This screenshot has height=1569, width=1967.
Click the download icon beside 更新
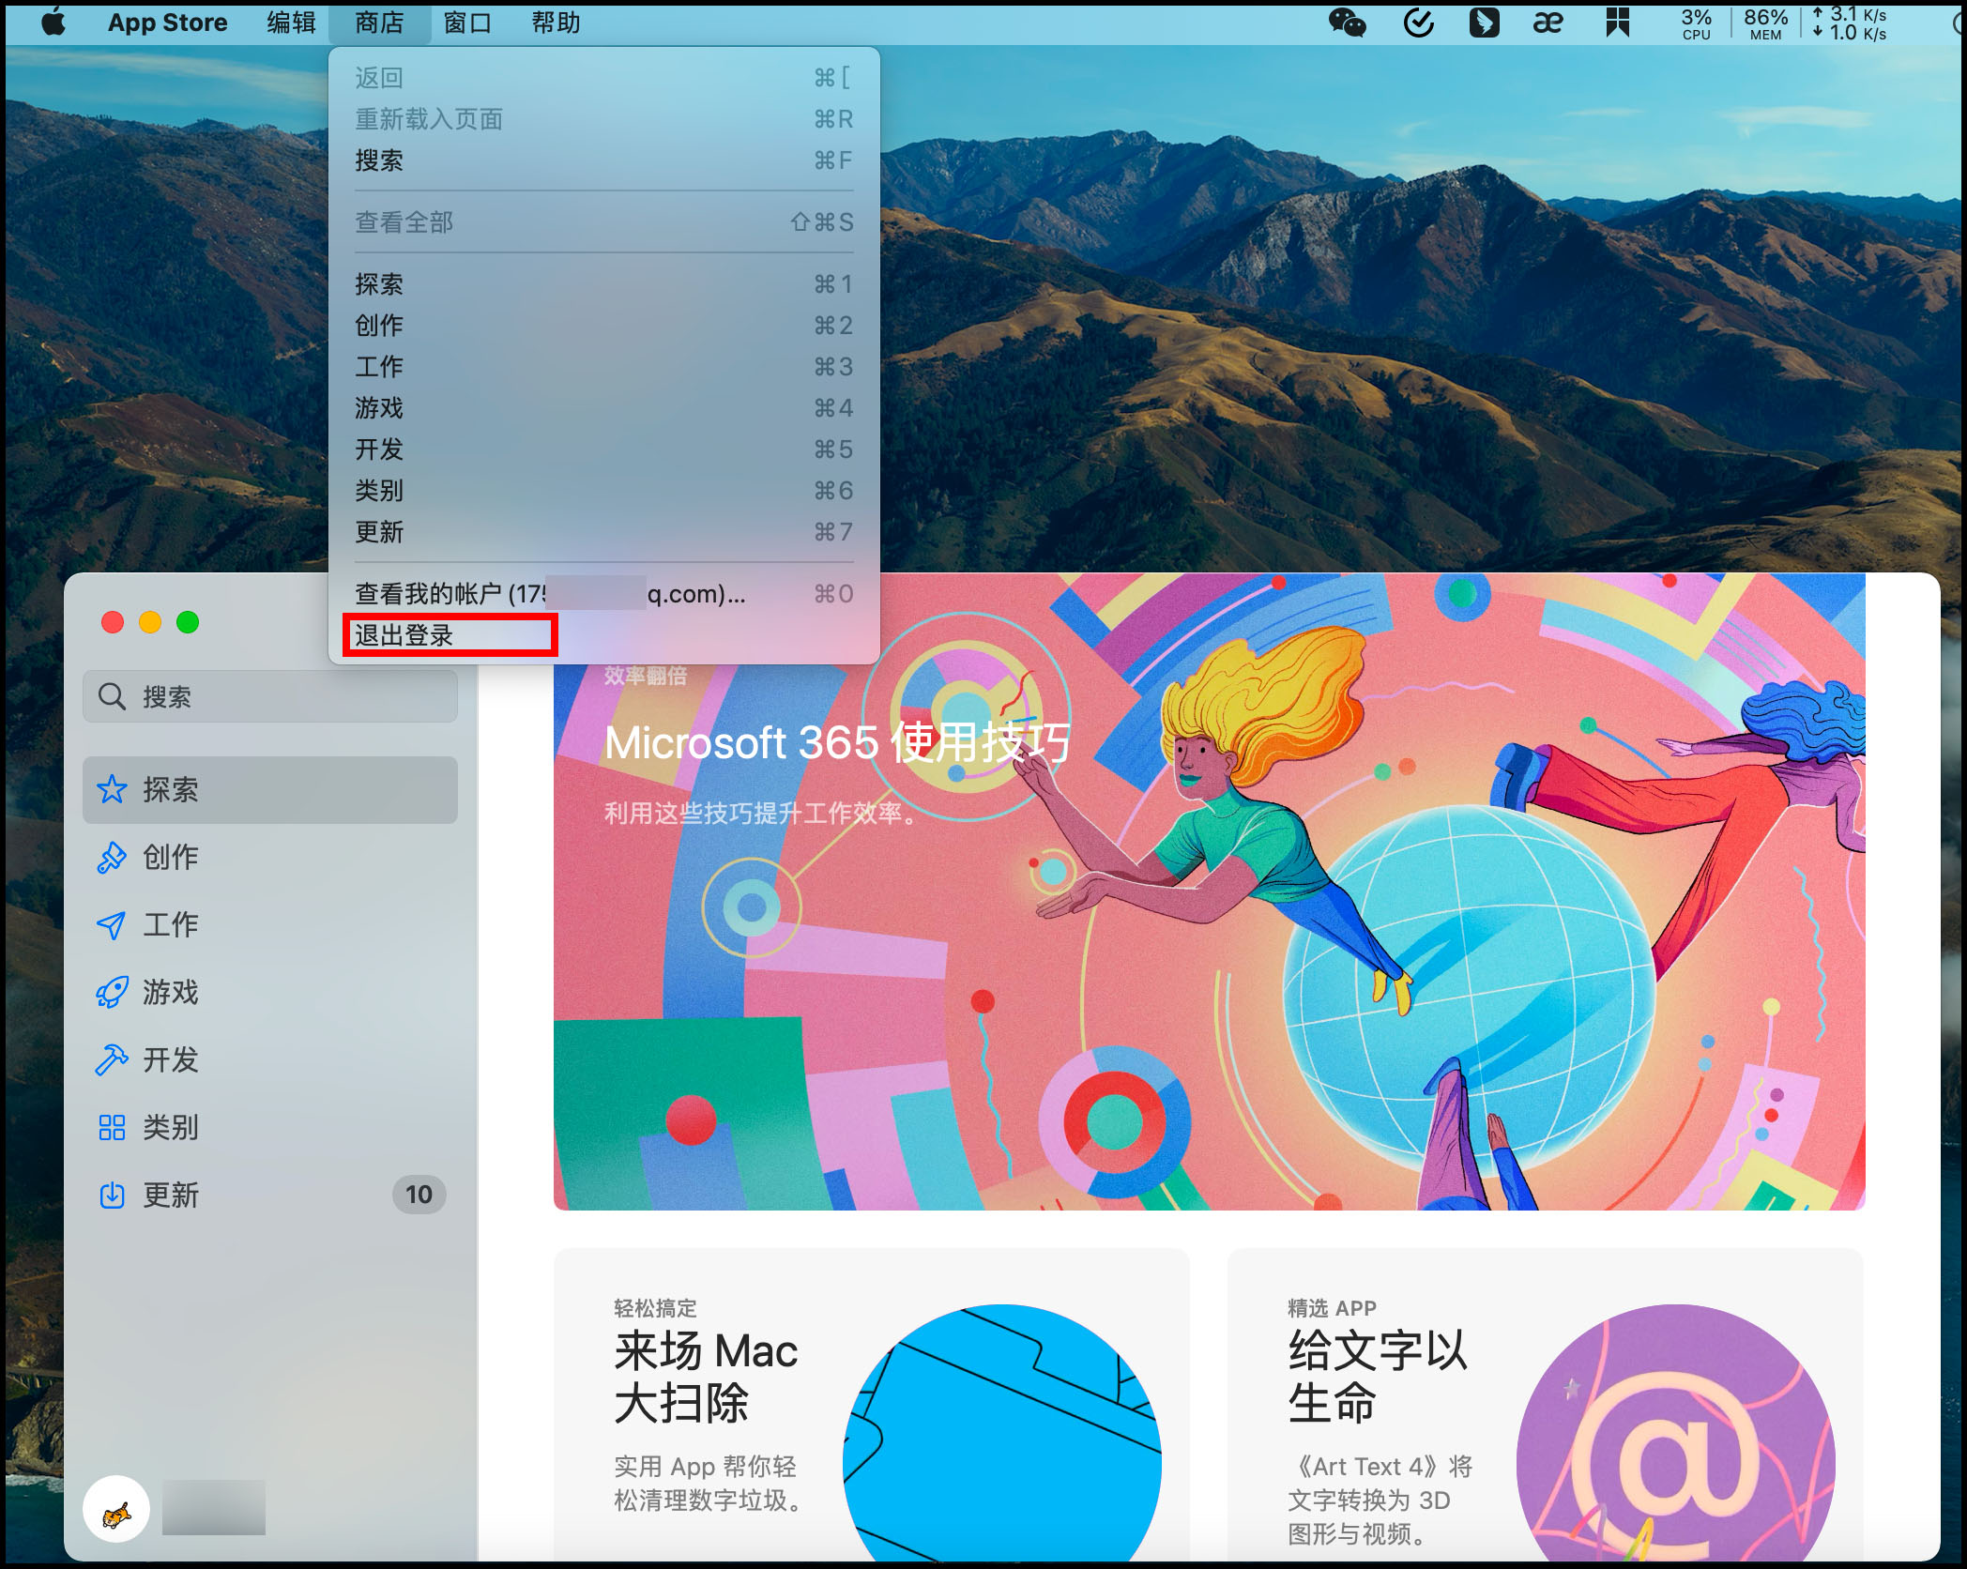[112, 1195]
